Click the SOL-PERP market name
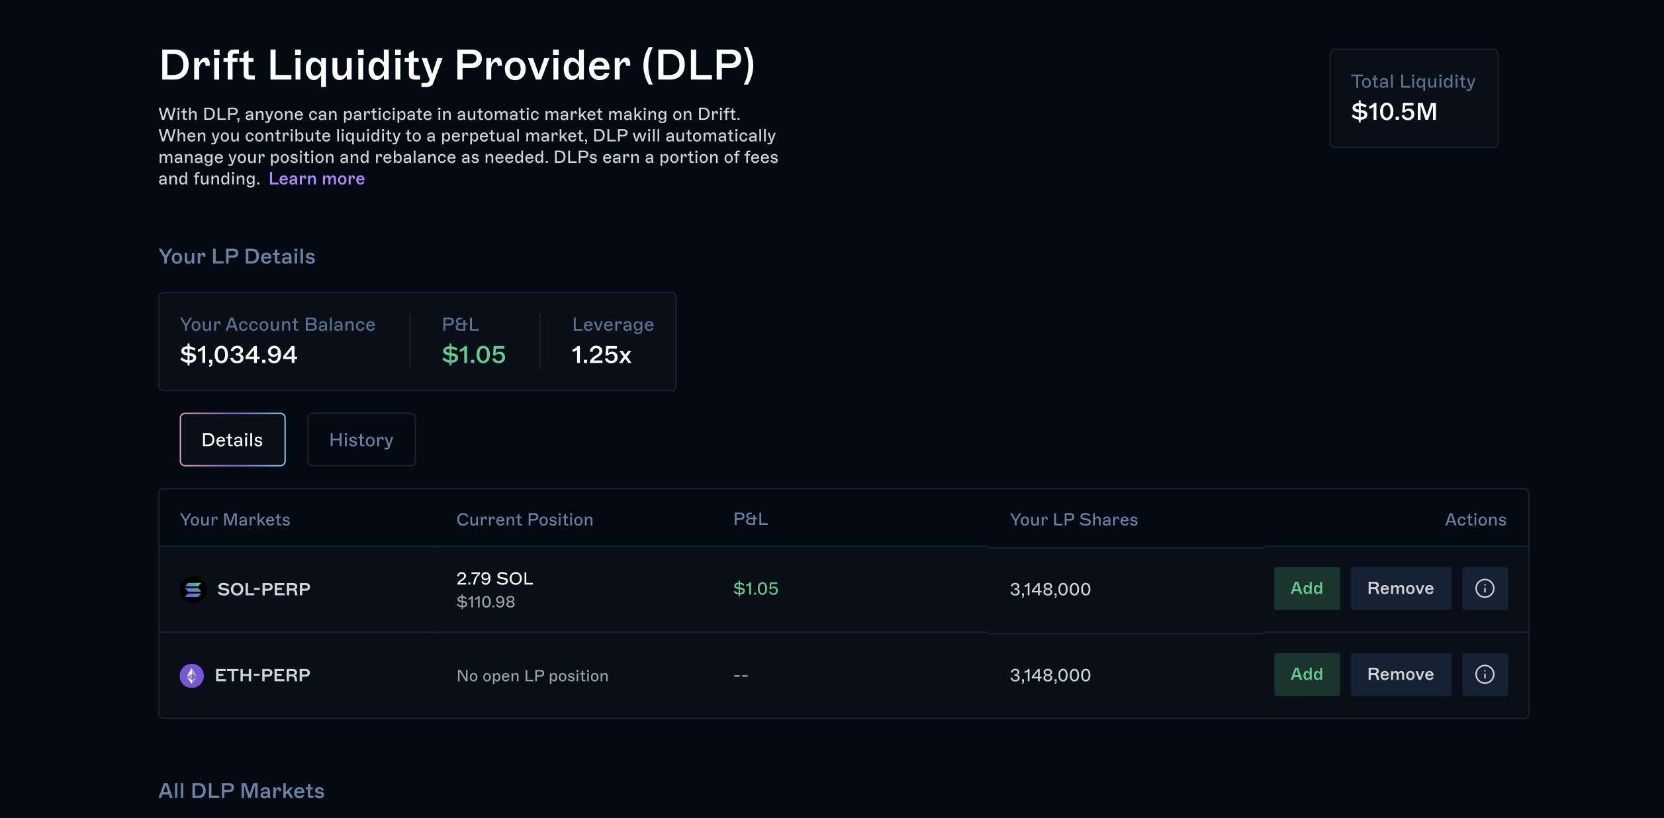1664x818 pixels. pyautogui.click(x=263, y=589)
